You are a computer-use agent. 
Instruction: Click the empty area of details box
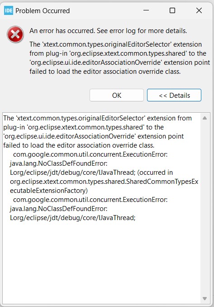(x=102, y=262)
